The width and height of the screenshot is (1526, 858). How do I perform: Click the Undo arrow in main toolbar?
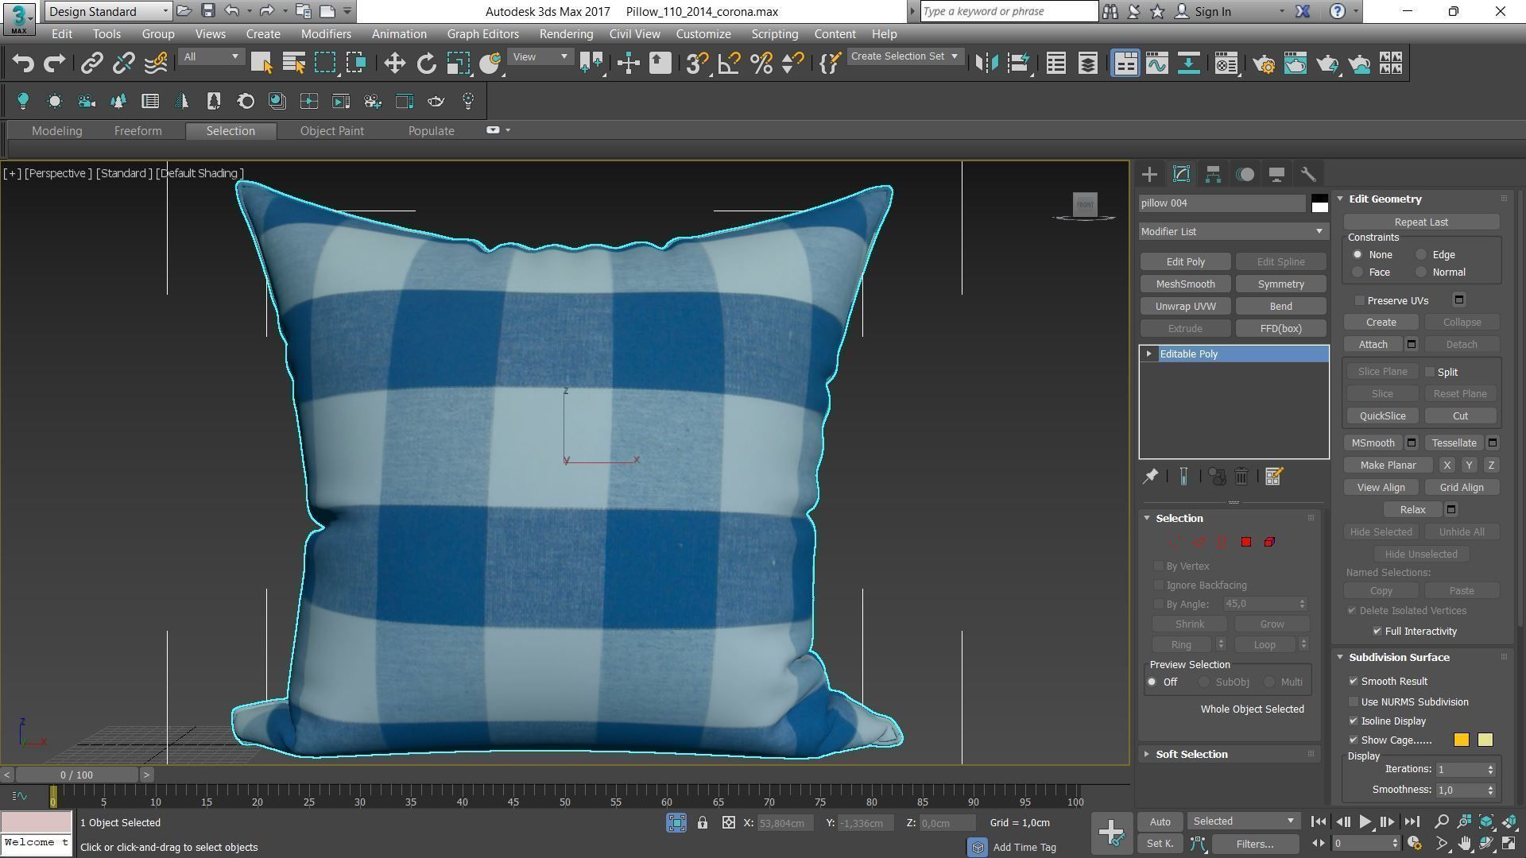pyautogui.click(x=23, y=64)
